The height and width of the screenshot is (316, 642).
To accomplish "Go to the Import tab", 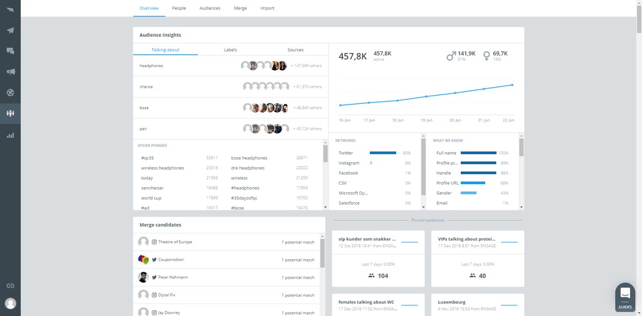I will tap(267, 8).
